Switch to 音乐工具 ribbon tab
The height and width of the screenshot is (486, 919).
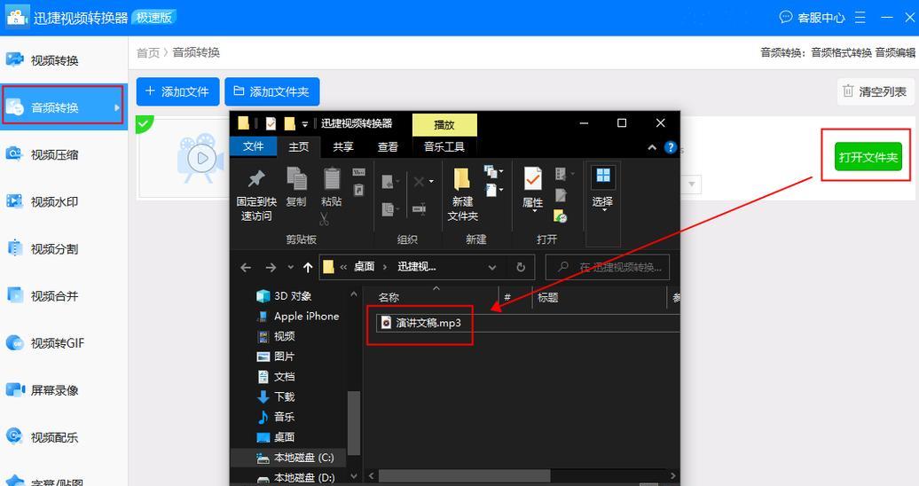444,146
